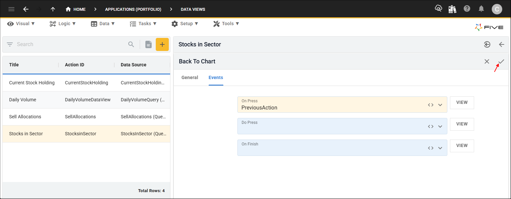Save Back To Chart with checkmark icon

pos(501,61)
